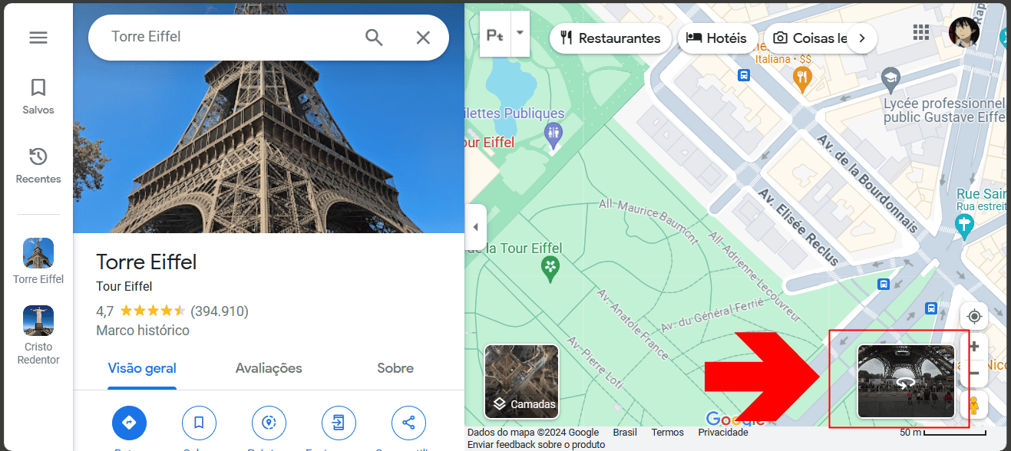This screenshot has height=451, width=1011.
Task: Open the Compartilhar share icon
Action: click(408, 423)
